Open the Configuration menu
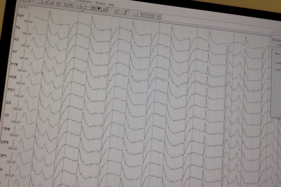Viewport: 281px width, 187px height. click(x=84, y=1)
